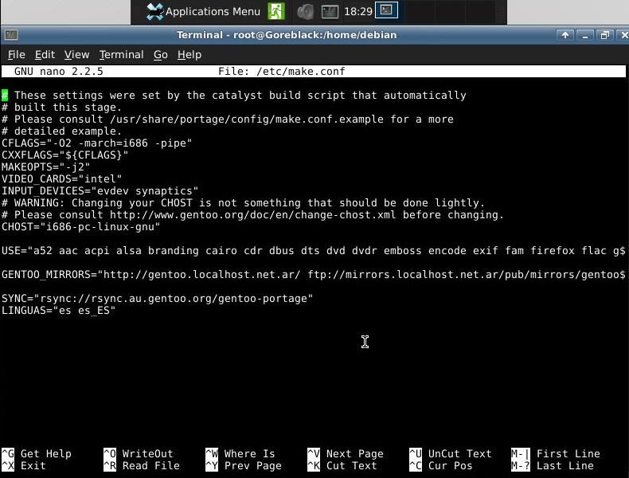The height and width of the screenshot is (478, 629).
Task: Click the UnCut Text shortcut
Action: pos(451,454)
